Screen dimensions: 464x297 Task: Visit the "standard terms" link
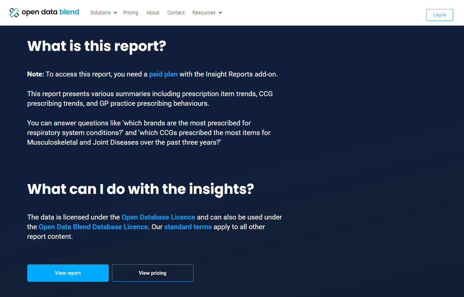[x=188, y=227]
